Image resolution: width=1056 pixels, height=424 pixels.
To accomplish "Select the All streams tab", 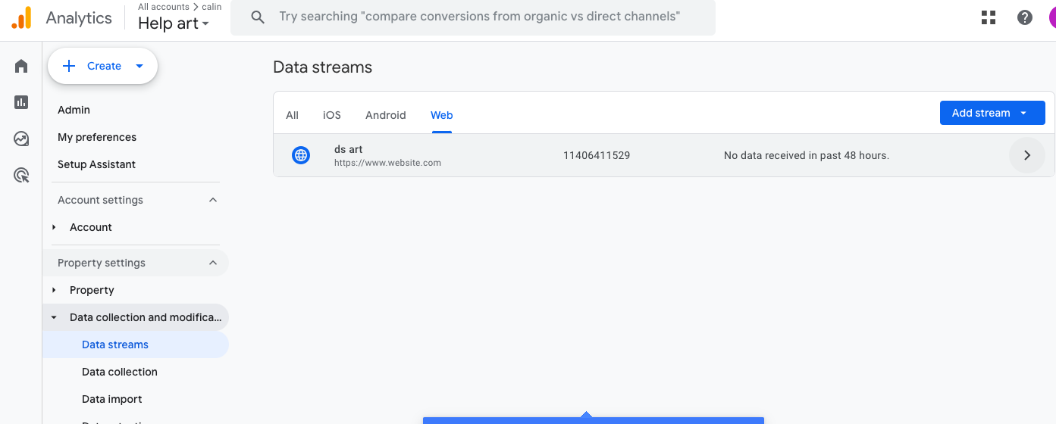I will tap(292, 115).
